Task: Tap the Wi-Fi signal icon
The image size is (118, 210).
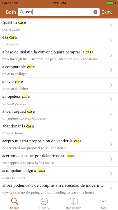Action: click(x=16, y=3)
